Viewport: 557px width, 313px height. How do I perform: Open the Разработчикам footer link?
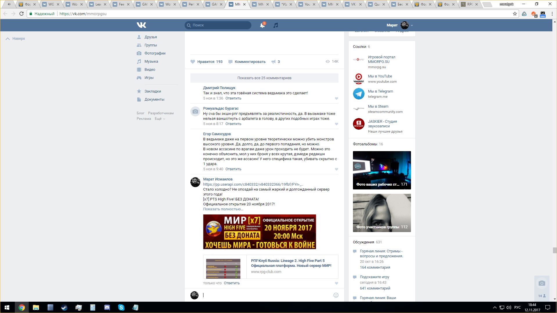pos(161,113)
